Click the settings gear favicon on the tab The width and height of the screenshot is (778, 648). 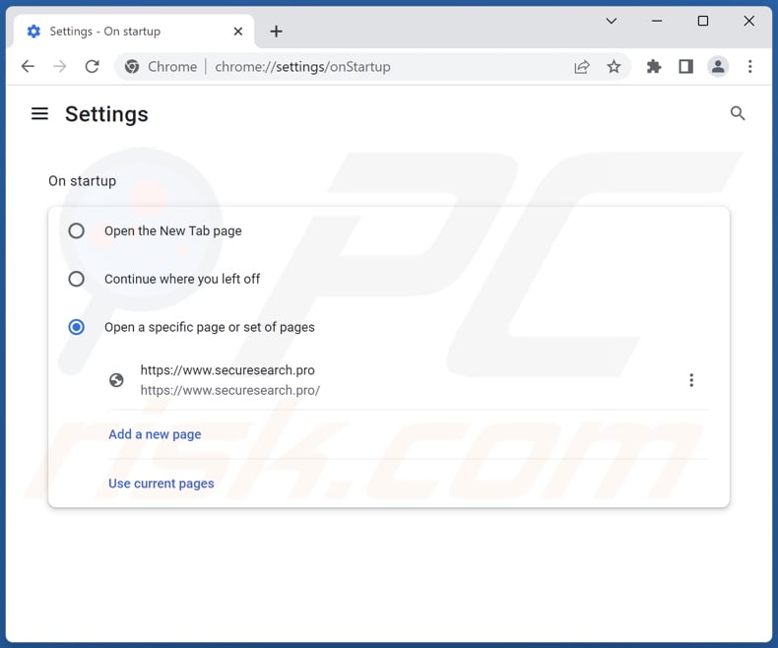(33, 32)
